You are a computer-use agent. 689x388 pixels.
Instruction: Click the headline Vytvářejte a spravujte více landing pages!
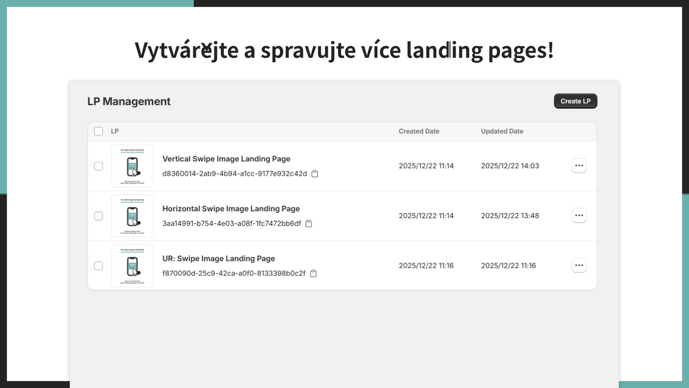click(344, 50)
